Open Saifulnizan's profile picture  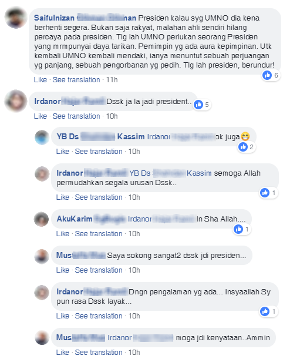(x=16, y=18)
